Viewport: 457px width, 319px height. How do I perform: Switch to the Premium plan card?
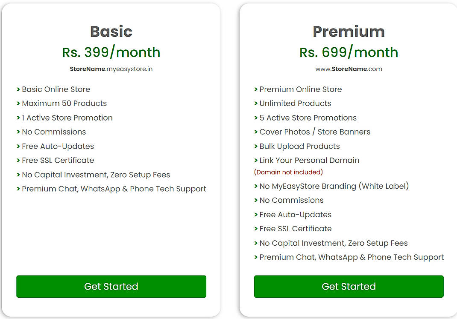[349, 31]
